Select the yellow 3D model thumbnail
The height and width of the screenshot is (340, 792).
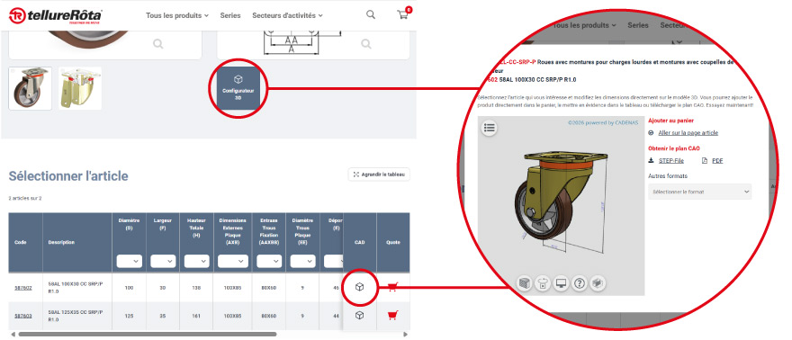(x=80, y=88)
